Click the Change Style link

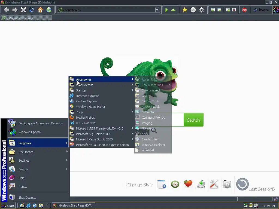[140, 185]
